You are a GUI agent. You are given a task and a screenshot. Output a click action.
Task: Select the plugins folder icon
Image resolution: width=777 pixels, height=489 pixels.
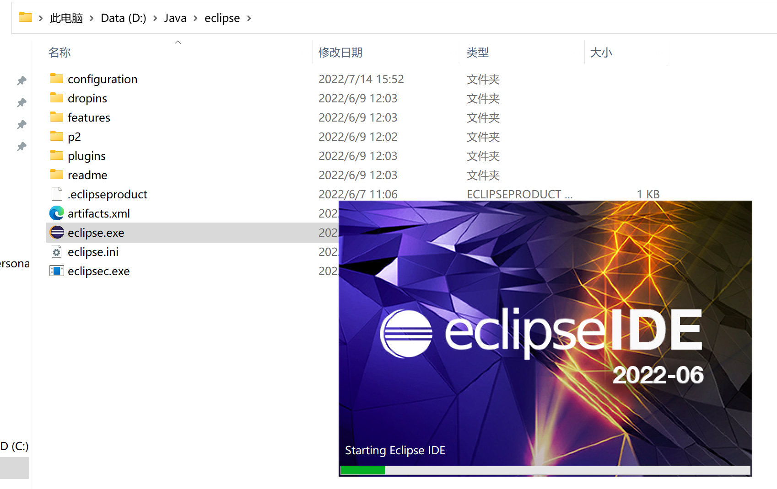[x=57, y=155]
